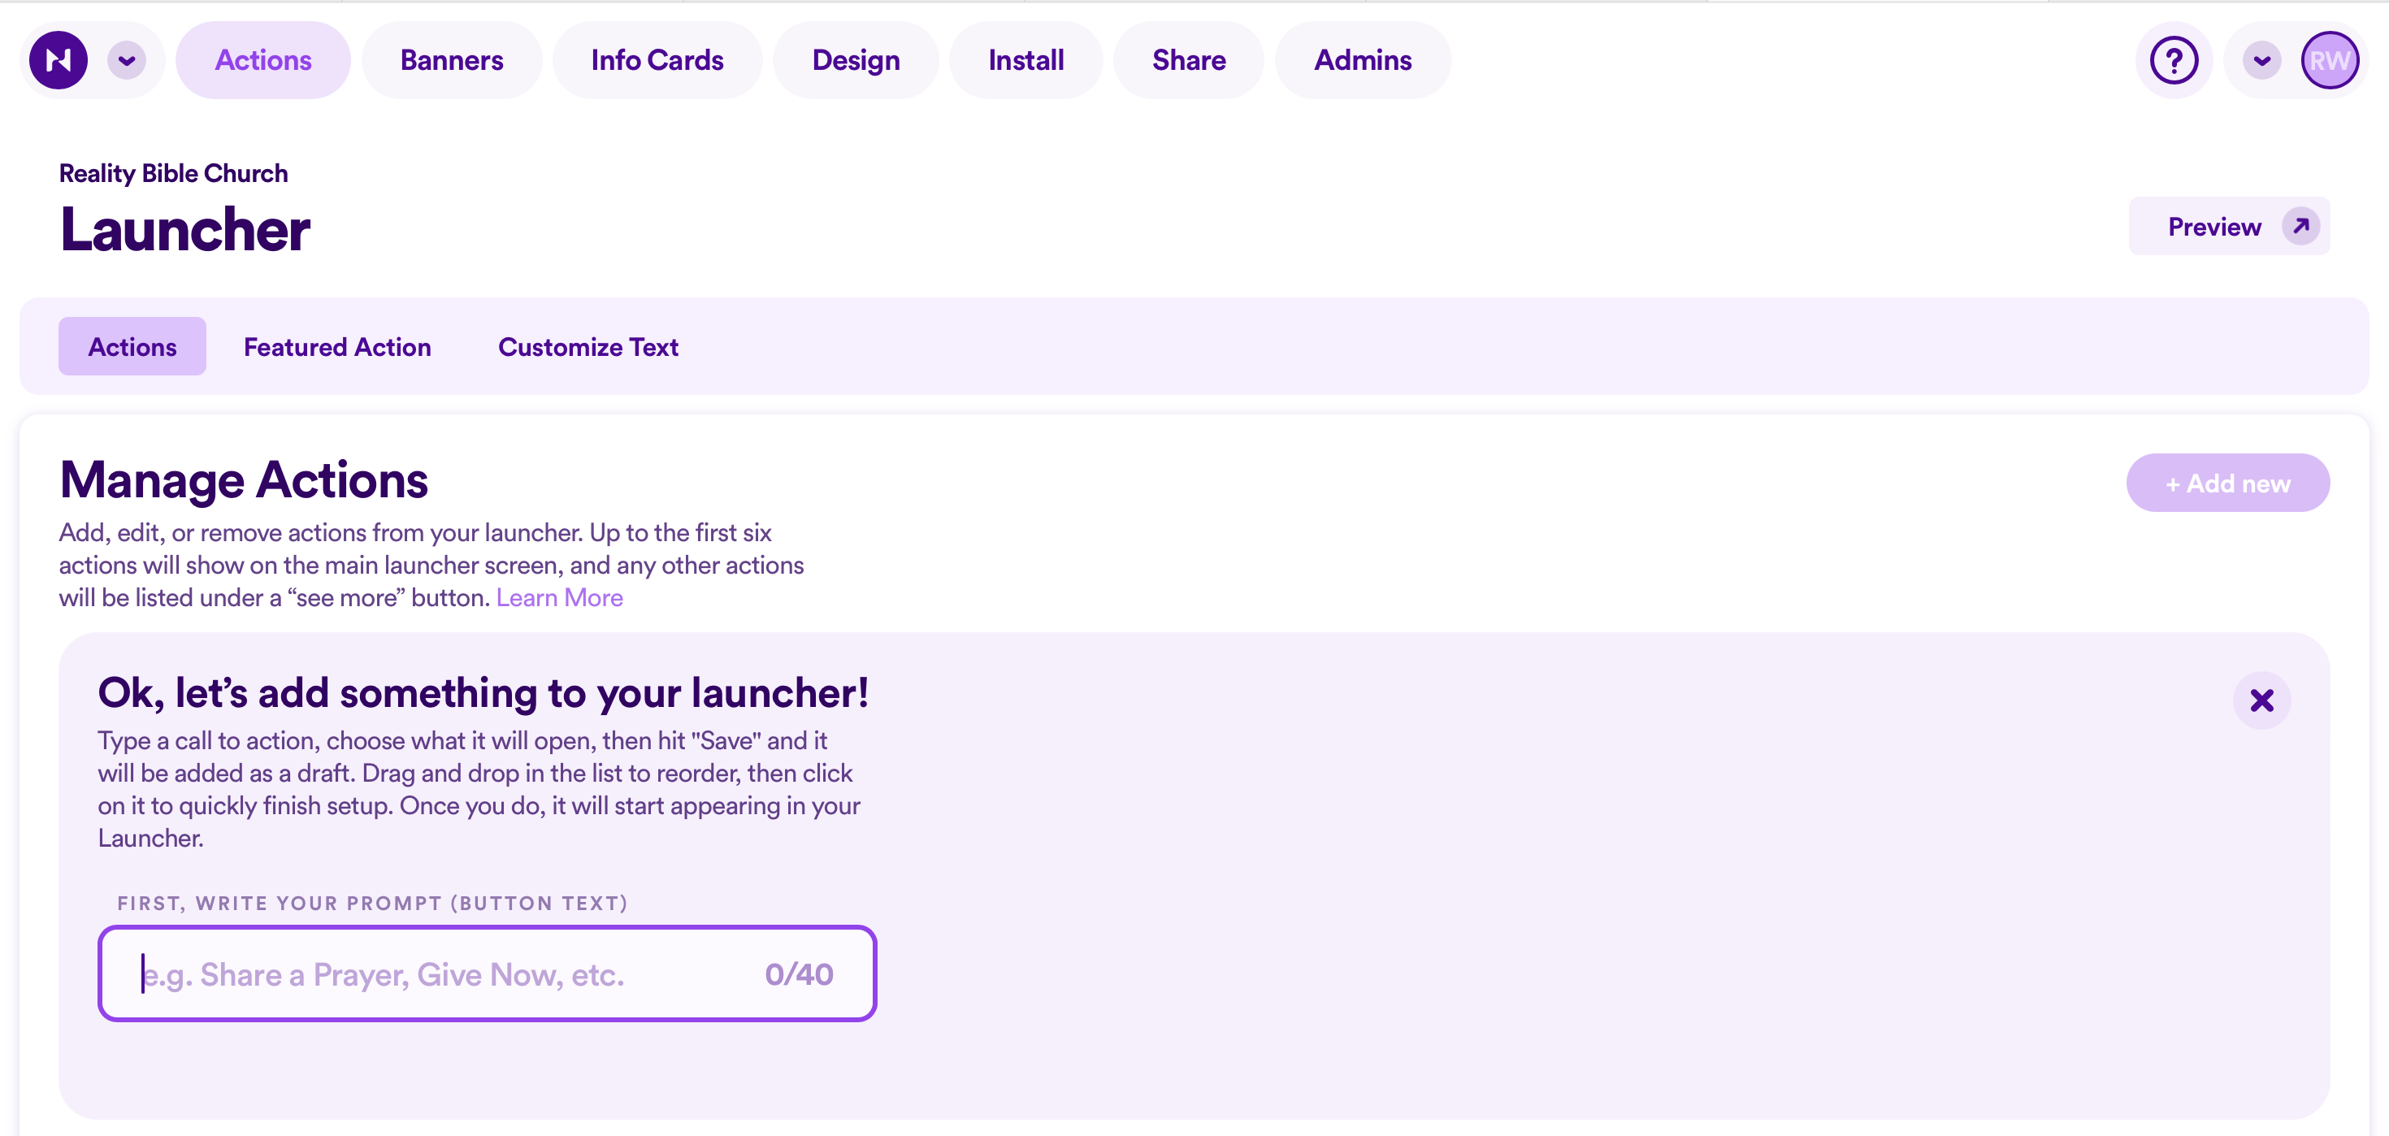Click the RW user avatar
Image resolution: width=2389 pixels, height=1136 pixels.
click(2329, 60)
